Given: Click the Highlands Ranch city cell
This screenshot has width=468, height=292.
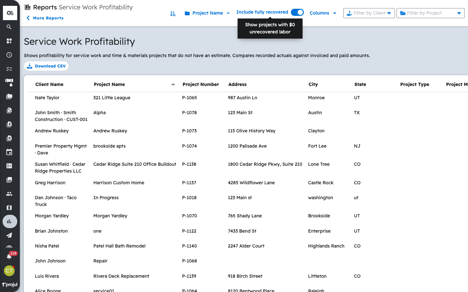Looking at the screenshot, I should pos(326,246).
